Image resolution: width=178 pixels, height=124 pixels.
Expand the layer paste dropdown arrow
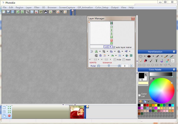tap(122, 51)
